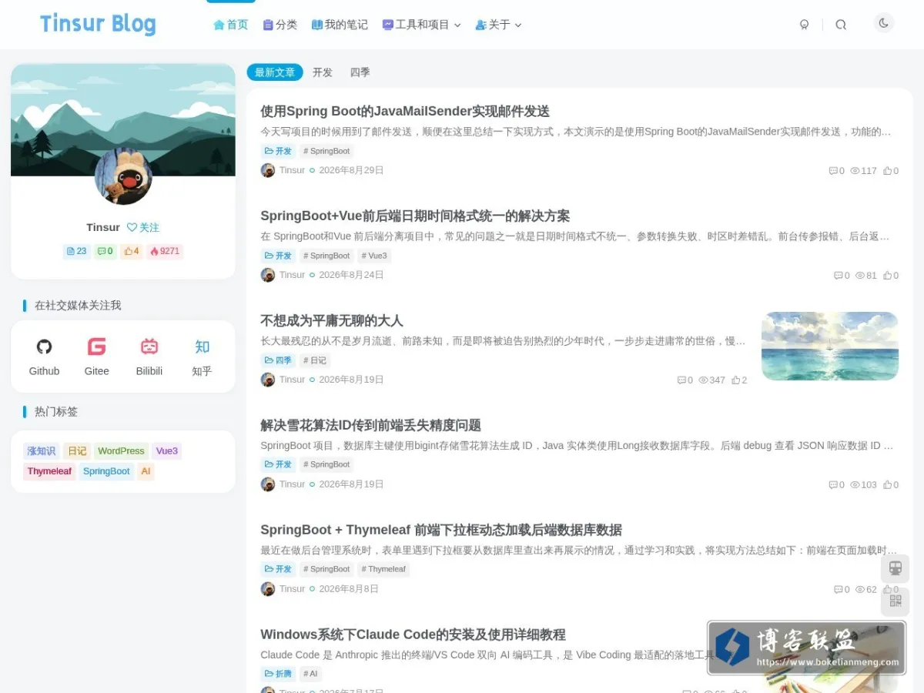Select the 开发 tab

(x=323, y=72)
